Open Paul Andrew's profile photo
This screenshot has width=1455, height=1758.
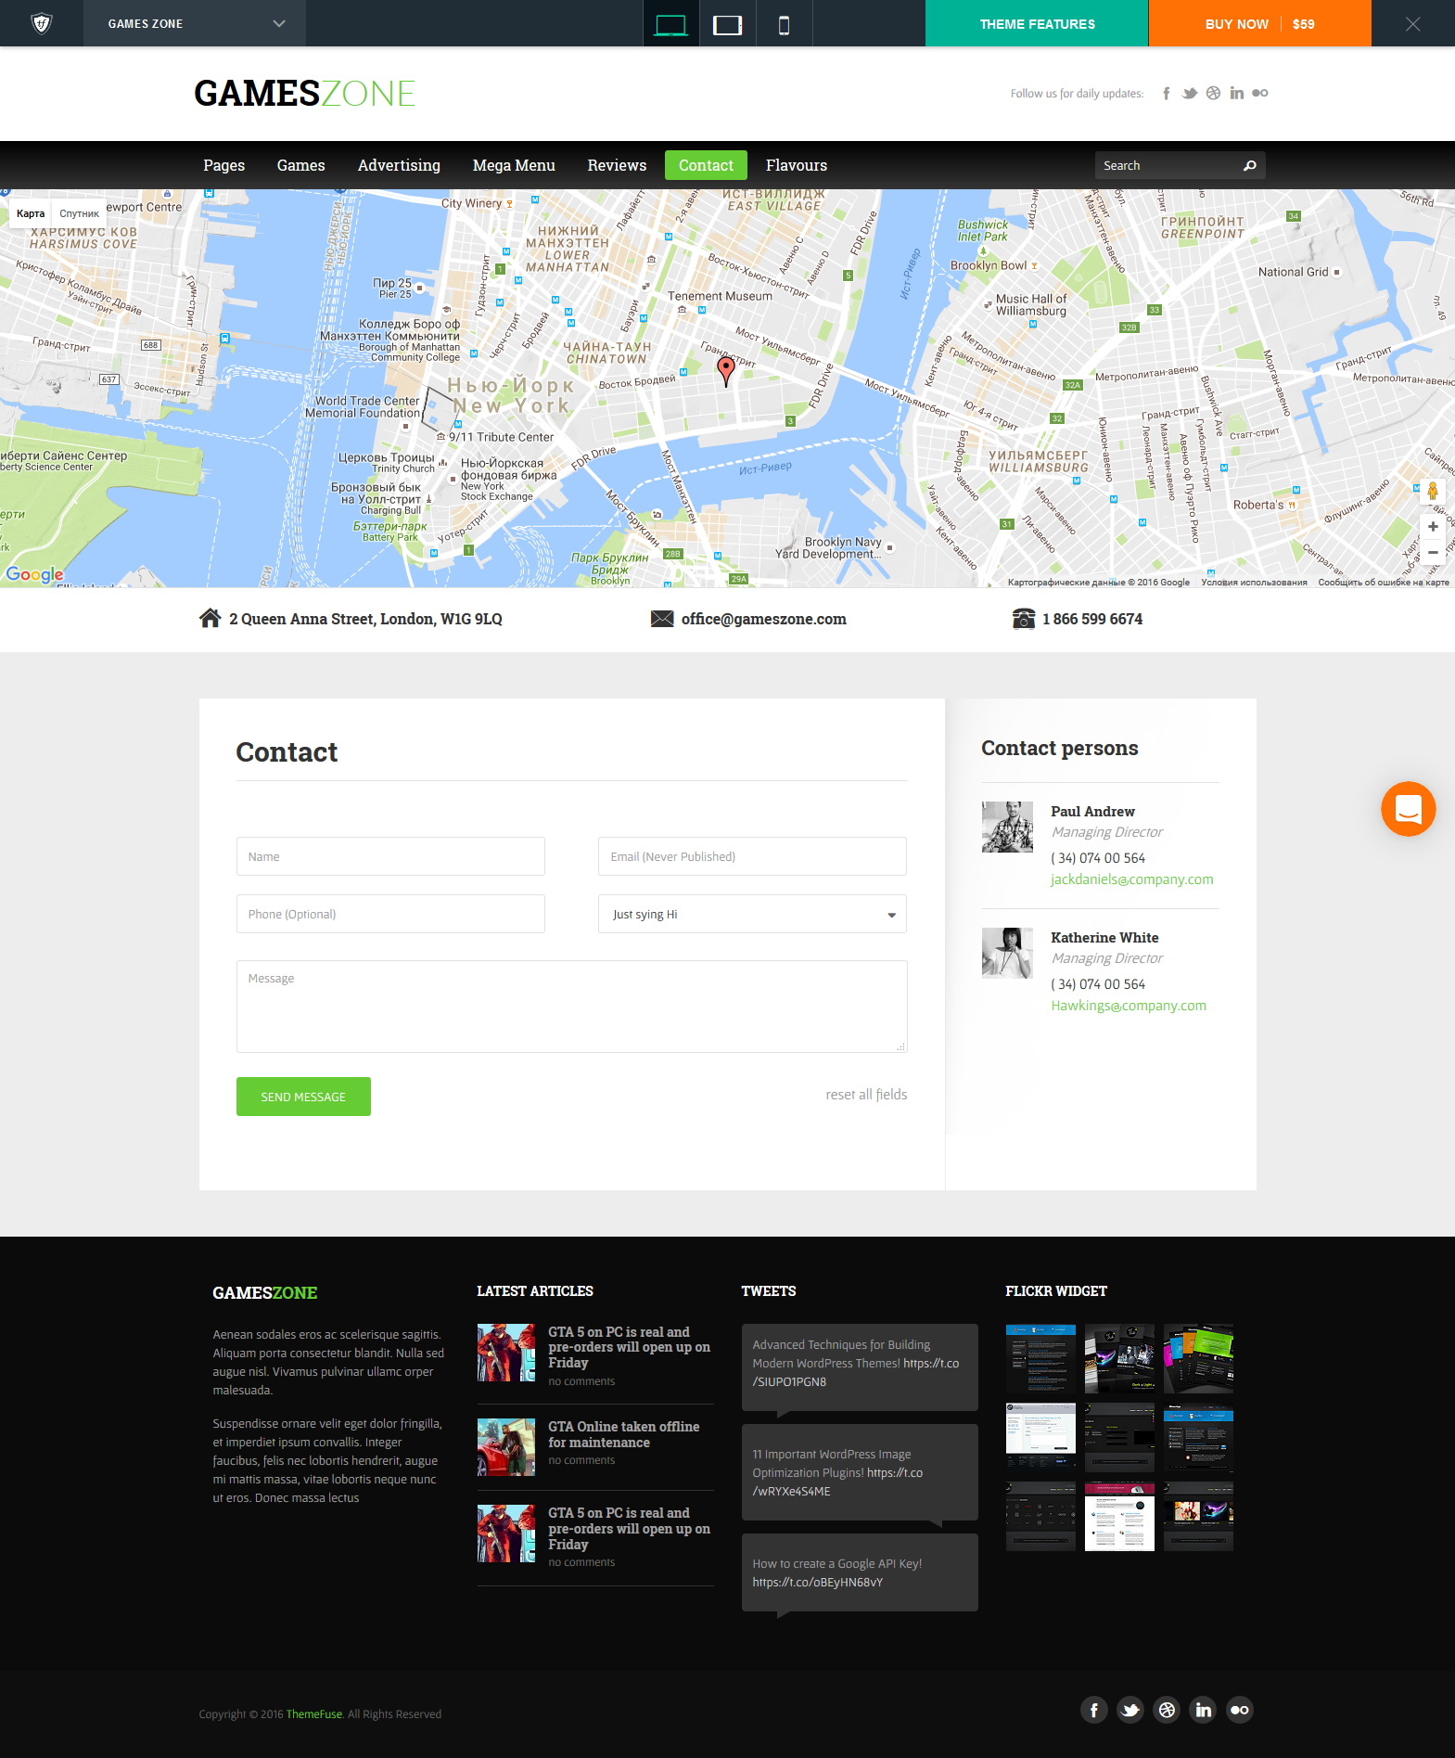1007,827
